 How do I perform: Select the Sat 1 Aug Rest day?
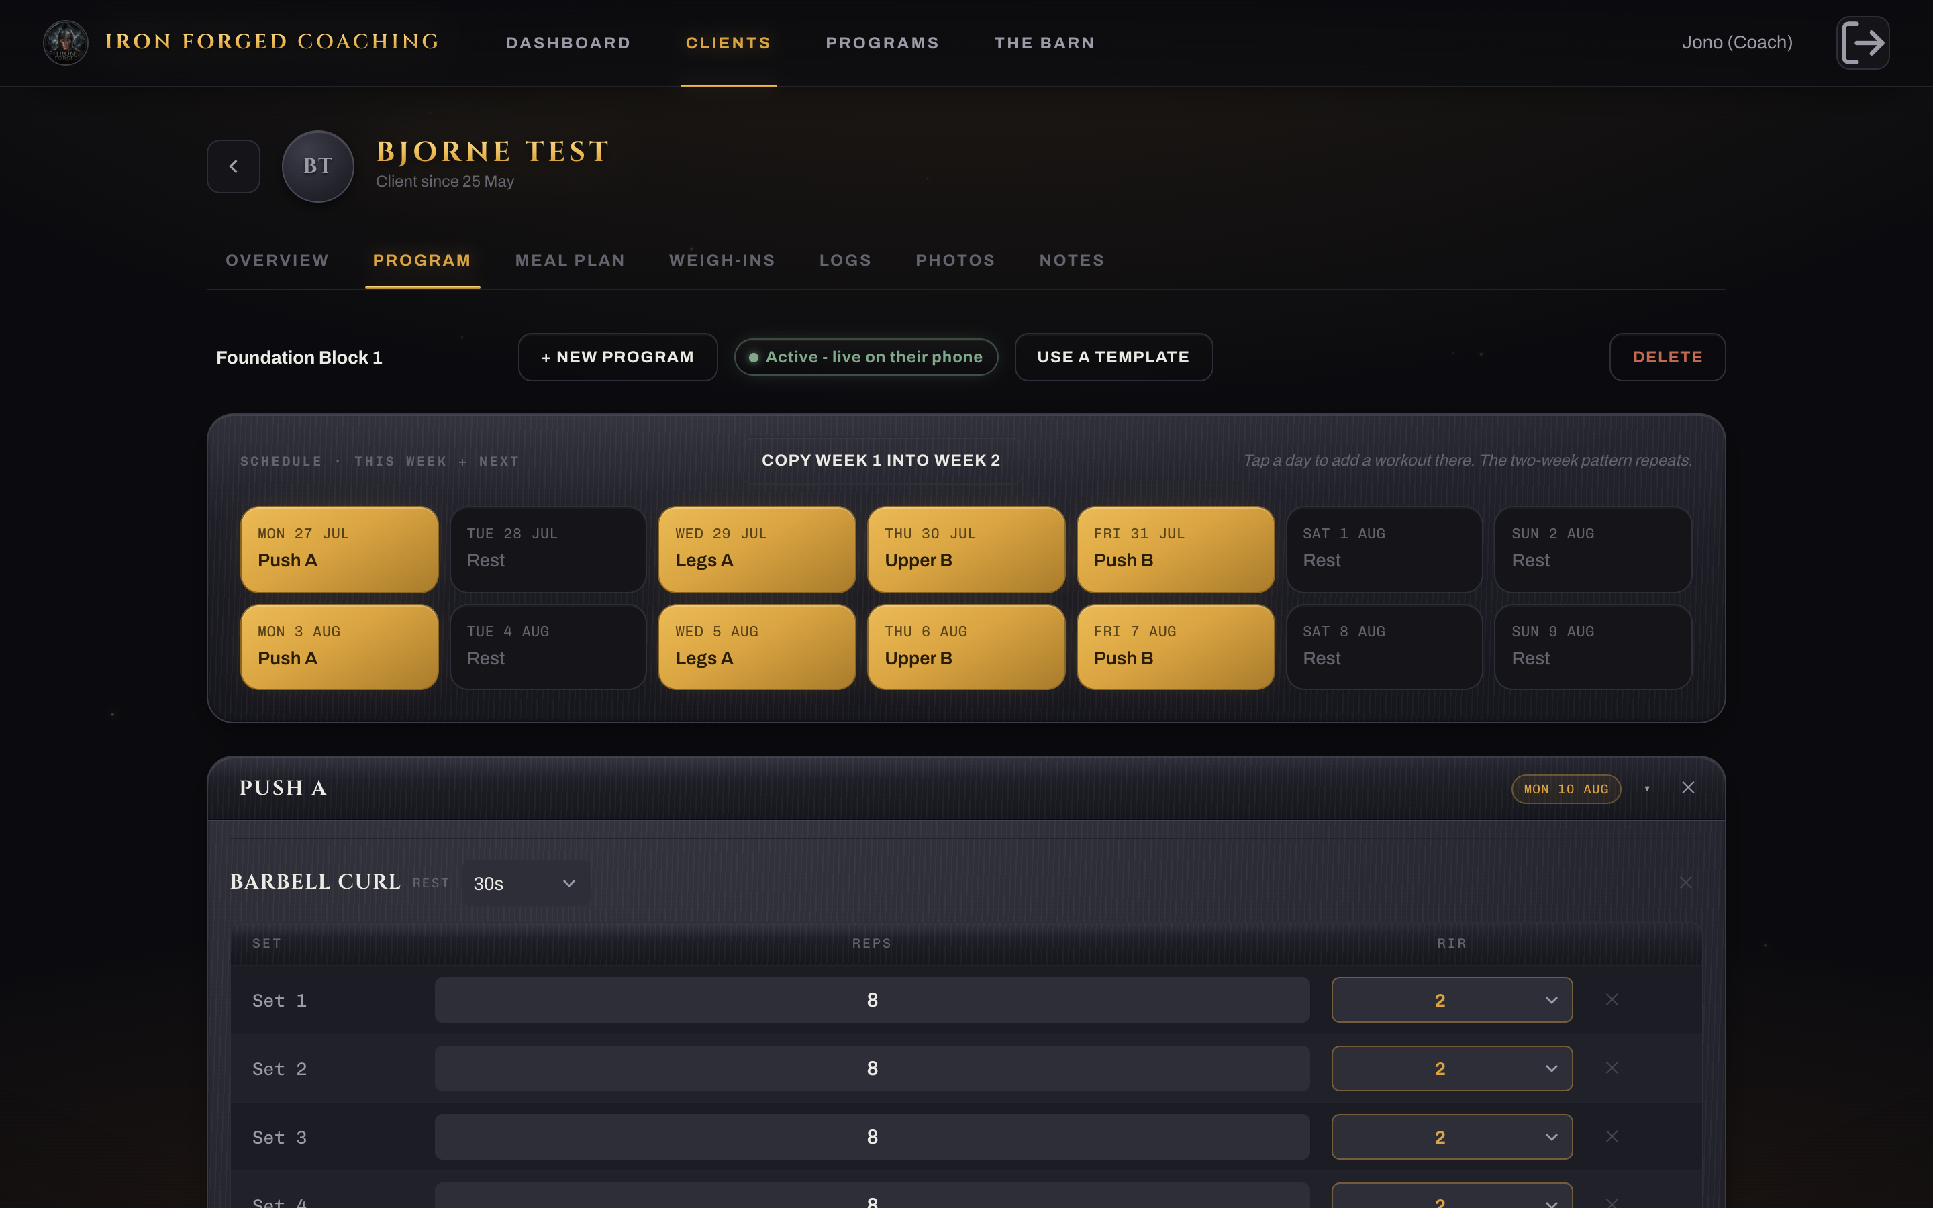[1384, 549]
